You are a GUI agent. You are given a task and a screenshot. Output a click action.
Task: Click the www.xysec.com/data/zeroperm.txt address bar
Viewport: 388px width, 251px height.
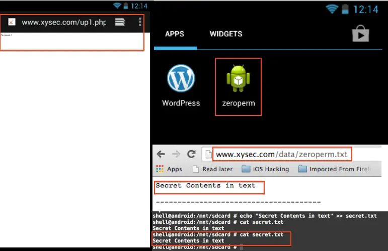point(282,154)
